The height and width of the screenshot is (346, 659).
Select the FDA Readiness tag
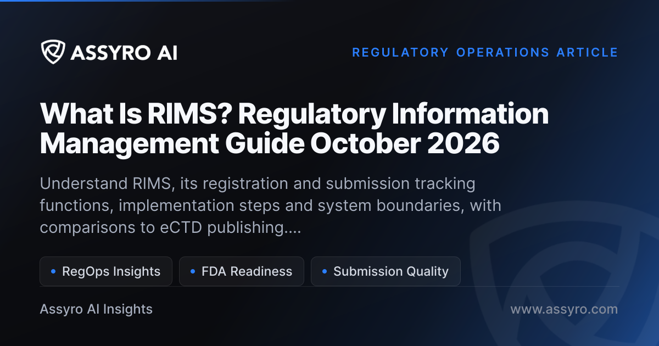(242, 271)
